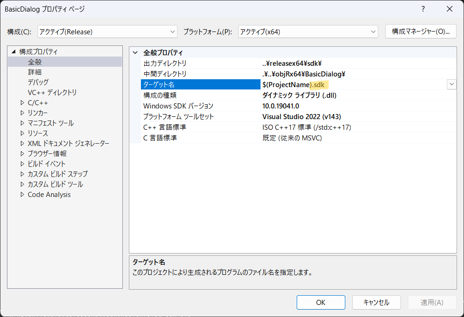Viewport: 464px width, 317px height.
Task: Expand the C/C++ tree node
Action: tap(22, 103)
